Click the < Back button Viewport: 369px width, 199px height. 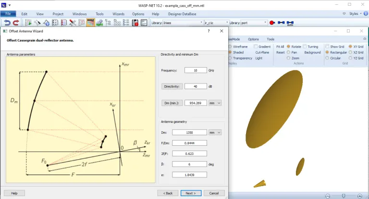(x=168, y=193)
